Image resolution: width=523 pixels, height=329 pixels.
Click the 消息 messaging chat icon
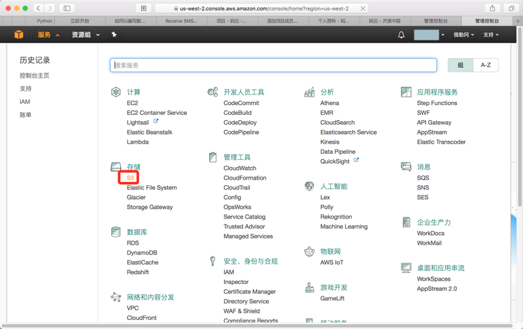406,166
